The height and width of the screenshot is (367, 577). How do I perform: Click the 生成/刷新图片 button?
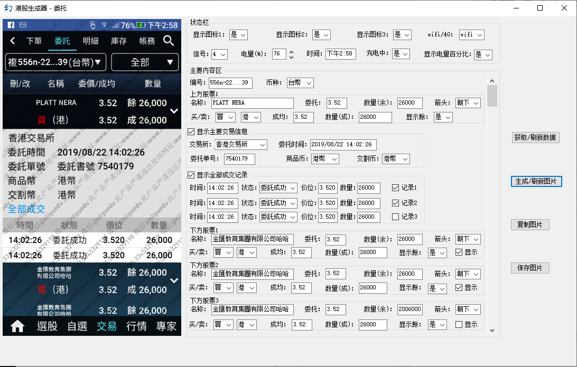click(536, 182)
